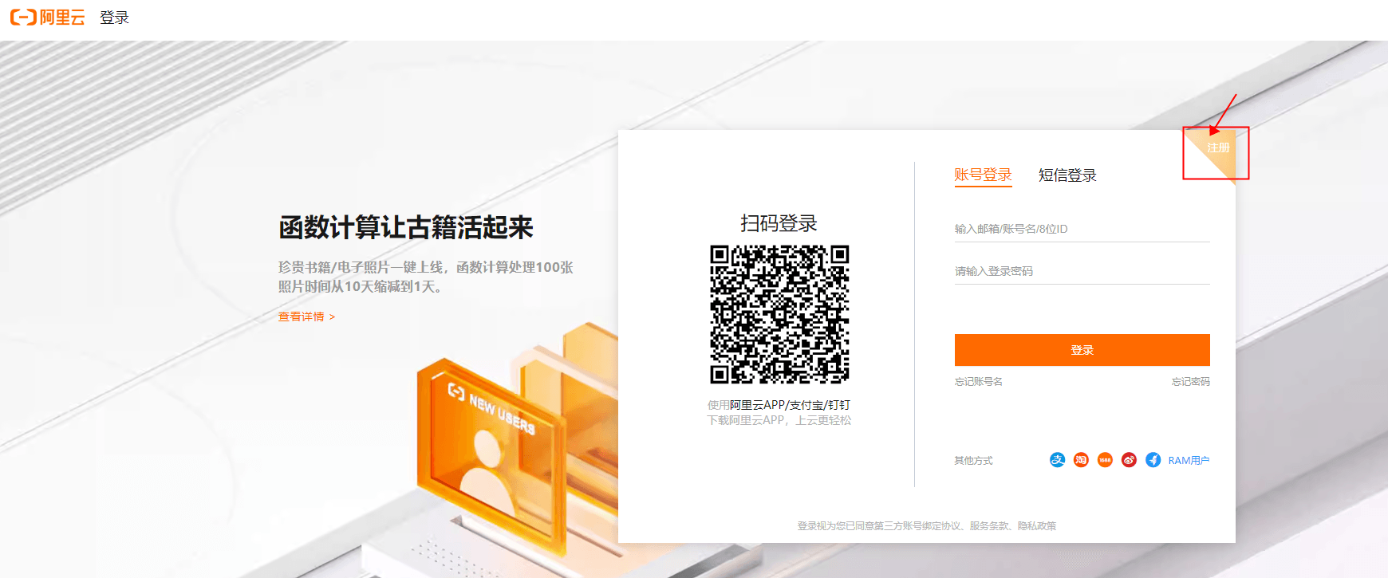1388x578 pixels.
Task: Open the 隐私政策 link
Action: [1037, 526]
